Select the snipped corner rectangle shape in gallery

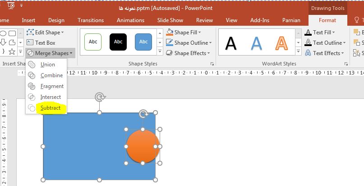(12, 42)
